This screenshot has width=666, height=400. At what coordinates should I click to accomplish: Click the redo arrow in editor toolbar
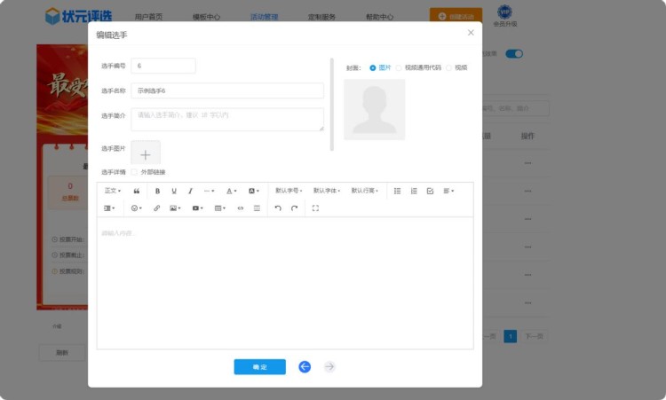294,208
